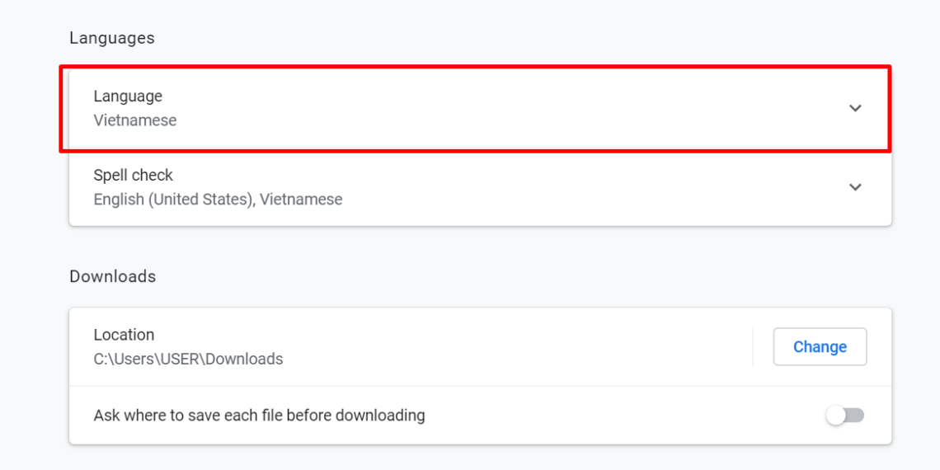Click the Location label in Downloads
The width and height of the screenshot is (940, 470).
[124, 335]
